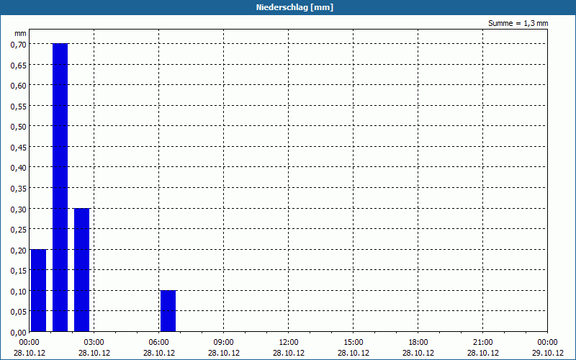The width and height of the screenshot is (576, 360).
Task: Click the 18:00 time axis label
Action: click(x=418, y=343)
